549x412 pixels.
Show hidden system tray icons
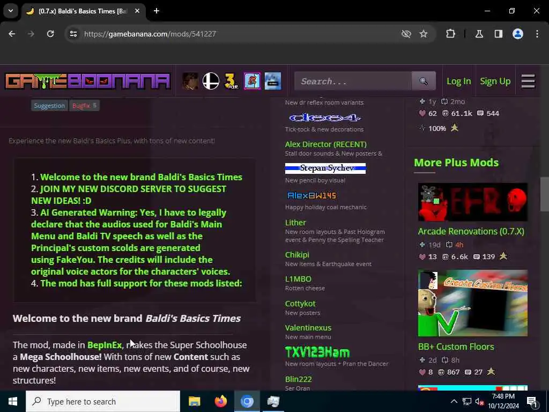point(454,401)
